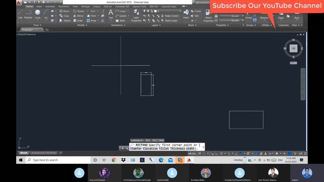The image size is (324, 182).
Task: Select the Fillet command option
Action: 164,149
